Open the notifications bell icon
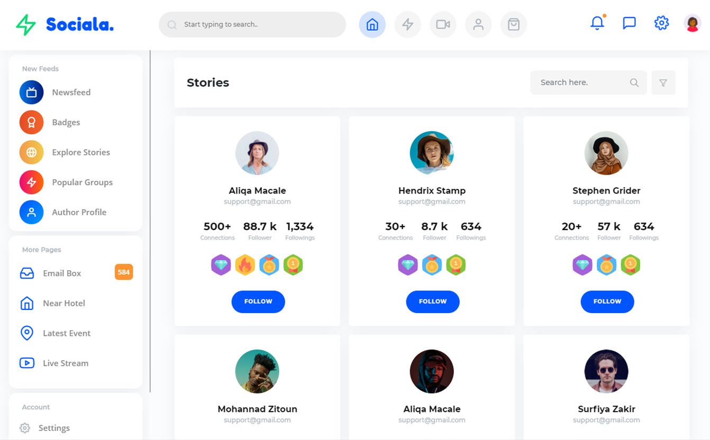 597,23
